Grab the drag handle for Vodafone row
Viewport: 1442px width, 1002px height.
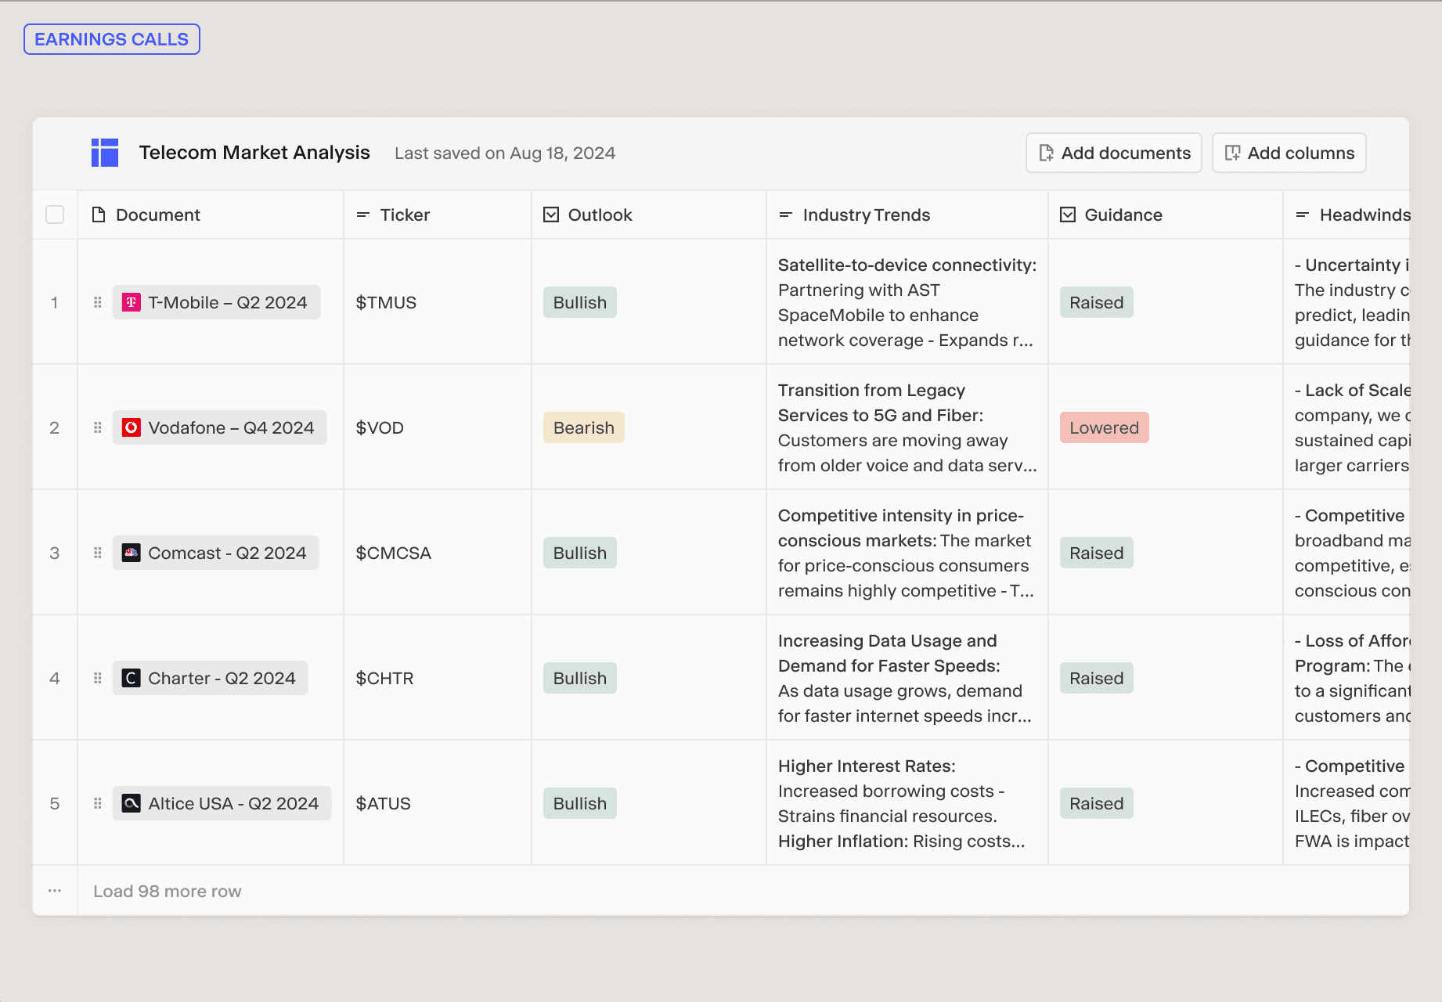tap(98, 427)
